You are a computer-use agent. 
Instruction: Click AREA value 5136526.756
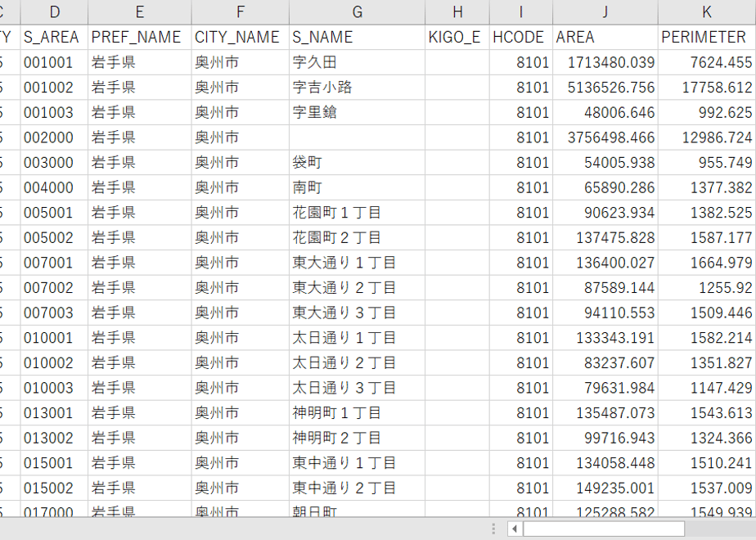click(x=605, y=88)
